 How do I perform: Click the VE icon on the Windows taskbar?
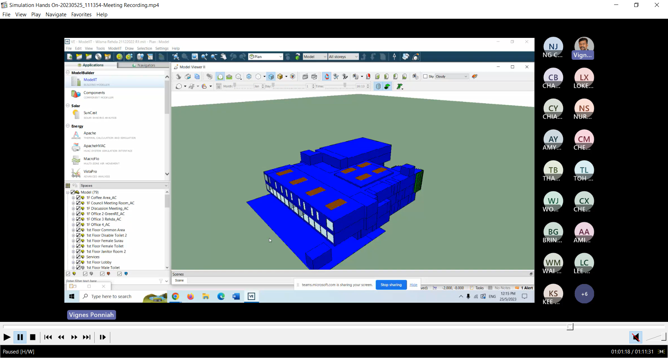(x=251, y=296)
